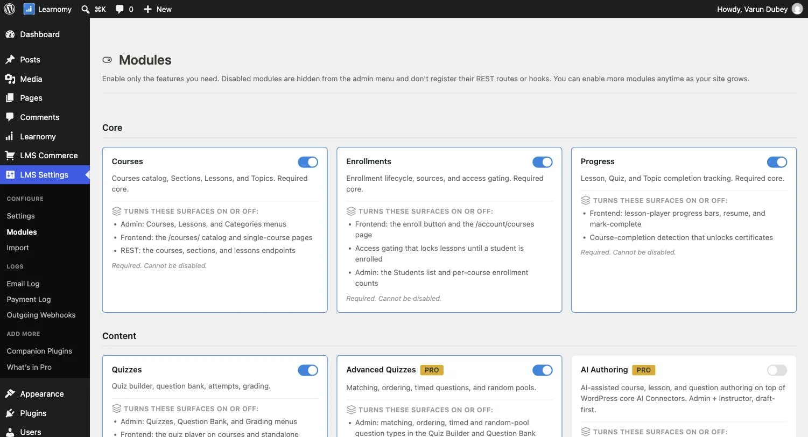The image size is (808, 437).
Task: Click the Progress card title
Action: coord(598,161)
